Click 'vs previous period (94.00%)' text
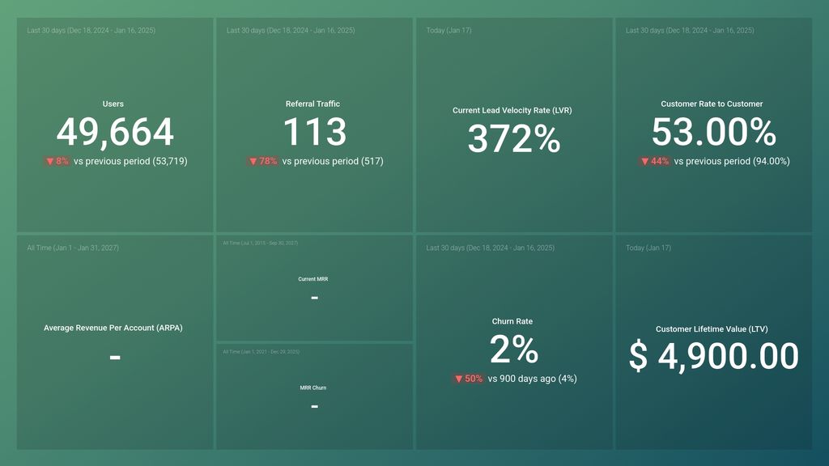 pyautogui.click(x=732, y=161)
